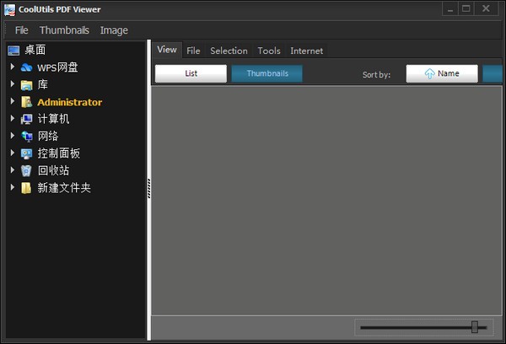The height and width of the screenshot is (344, 506).
Task: Switch to the File tab in ribbon
Action: (193, 51)
